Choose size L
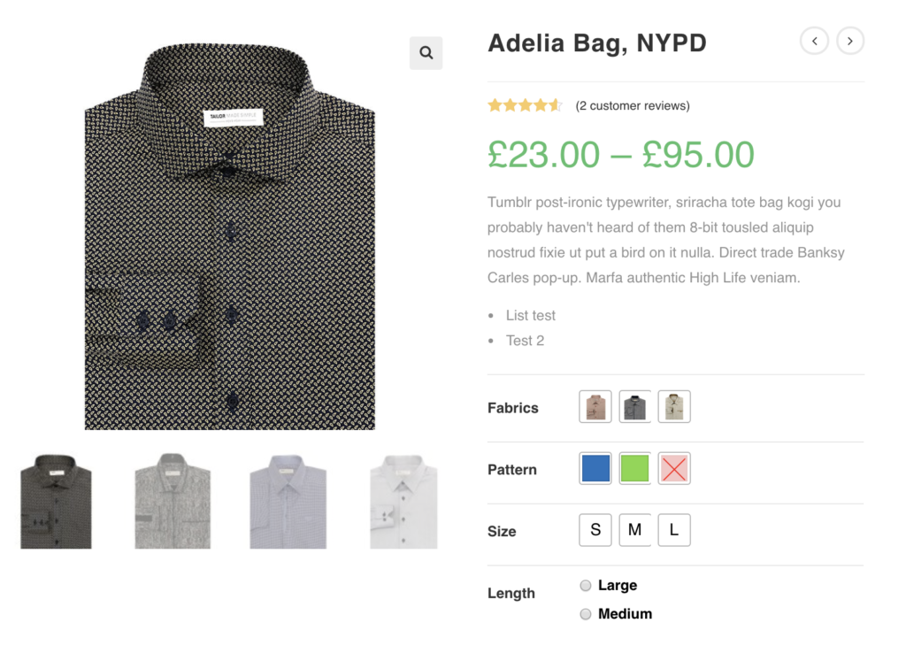This screenshot has height=661, width=906. point(673,530)
